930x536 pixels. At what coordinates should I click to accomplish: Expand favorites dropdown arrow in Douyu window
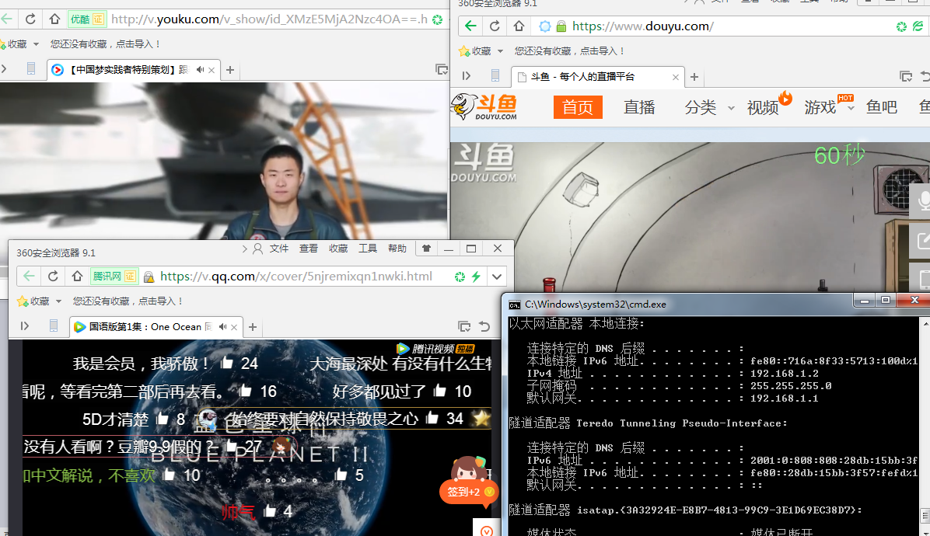point(500,51)
